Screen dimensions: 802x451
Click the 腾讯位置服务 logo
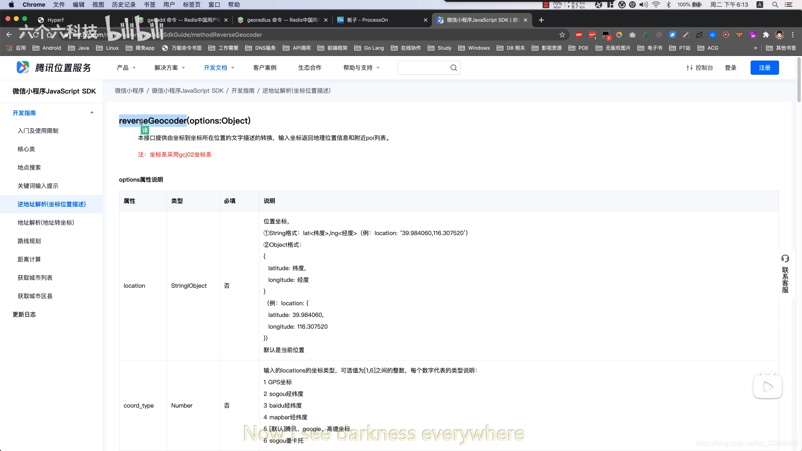(x=53, y=67)
